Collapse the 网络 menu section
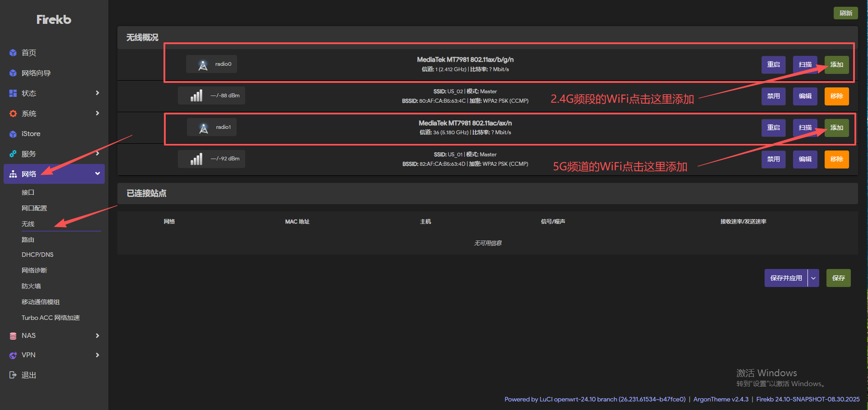The width and height of the screenshot is (868, 410). (x=98, y=174)
